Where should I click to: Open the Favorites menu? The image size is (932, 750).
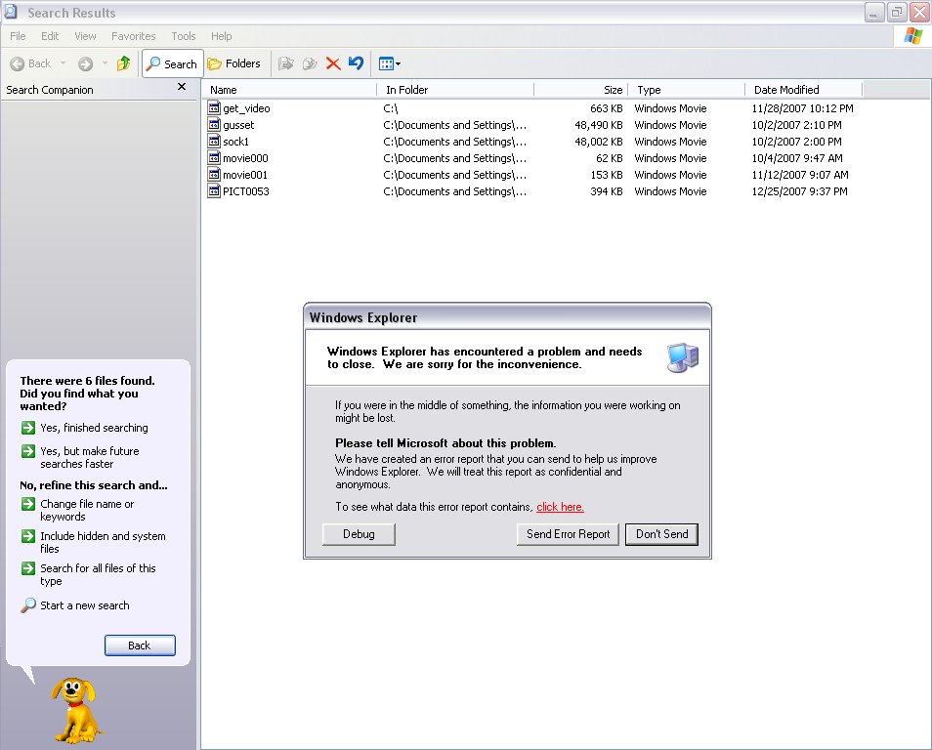click(x=133, y=36)
